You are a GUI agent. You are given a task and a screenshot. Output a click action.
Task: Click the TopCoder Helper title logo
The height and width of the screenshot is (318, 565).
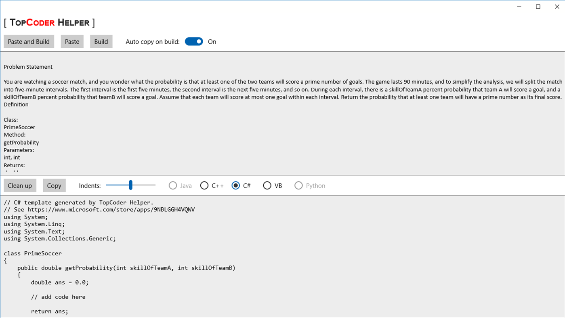click(49, 23)
